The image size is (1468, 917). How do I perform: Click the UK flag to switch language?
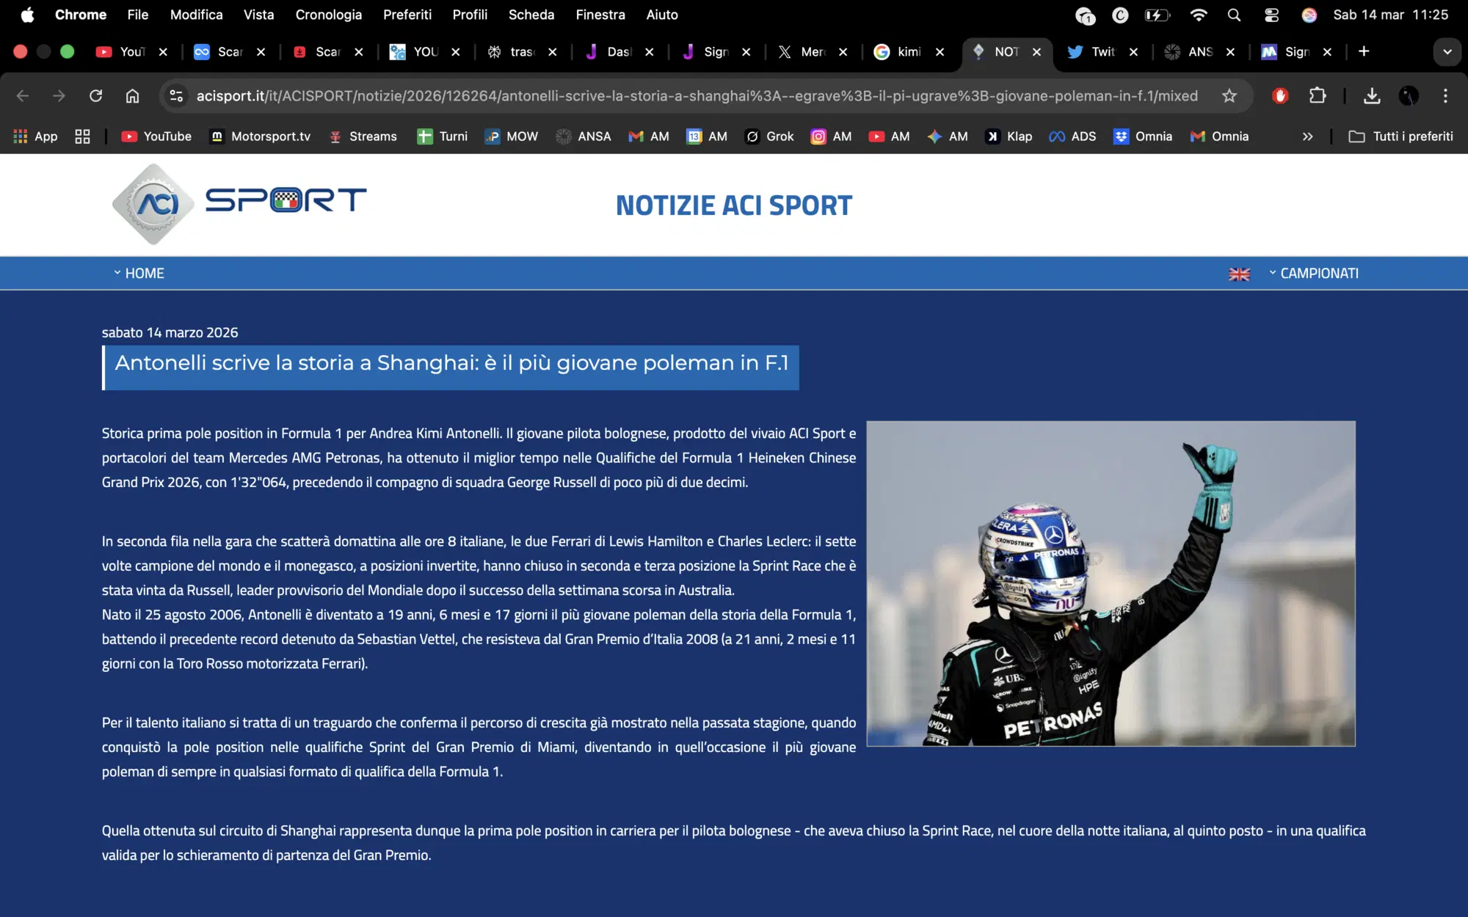(x=1240, y=274)
